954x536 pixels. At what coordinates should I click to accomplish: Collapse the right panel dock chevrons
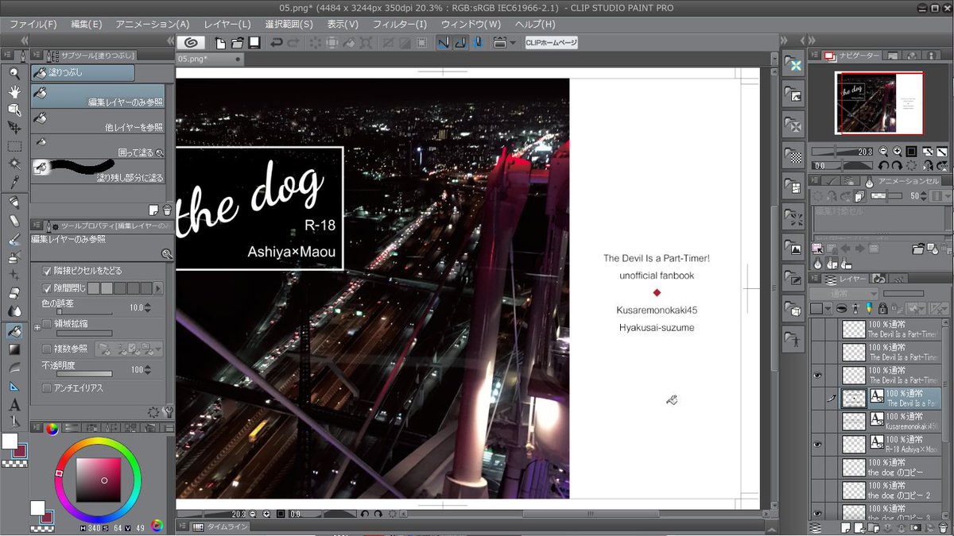[x=813, y=41]
